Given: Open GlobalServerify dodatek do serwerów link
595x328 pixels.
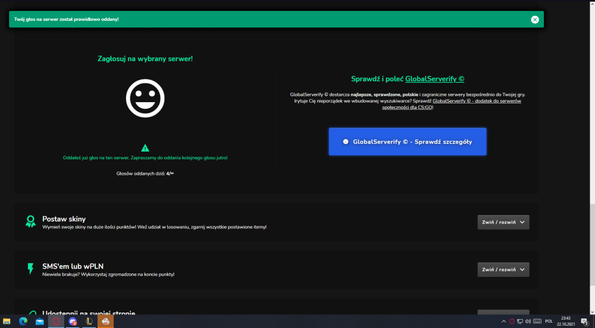Looking at the screenshot, I should pyautogui.click(x=452, y=104).
